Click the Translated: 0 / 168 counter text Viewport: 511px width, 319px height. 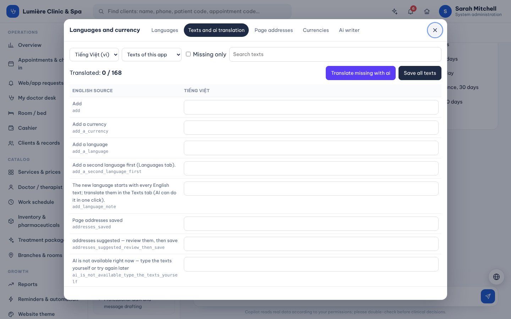tap(96, 73)
